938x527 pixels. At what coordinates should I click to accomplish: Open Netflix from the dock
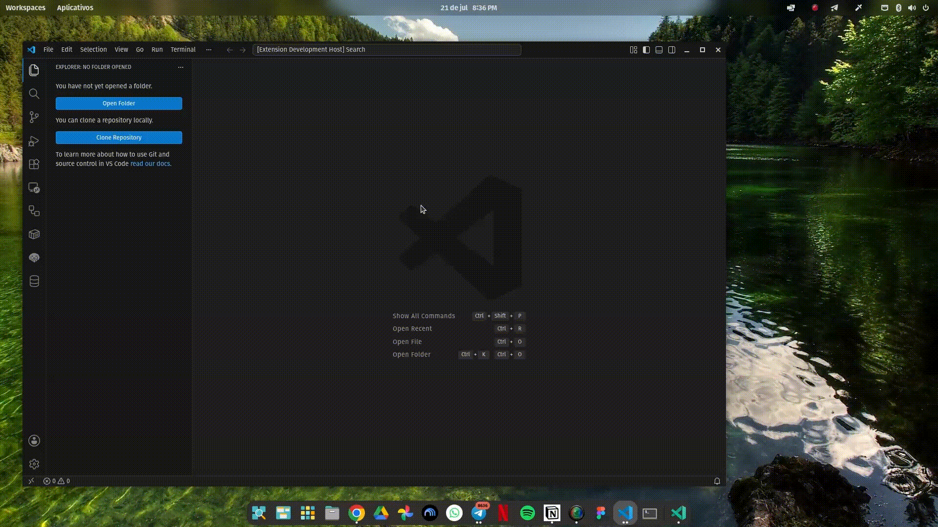point(503,513)
